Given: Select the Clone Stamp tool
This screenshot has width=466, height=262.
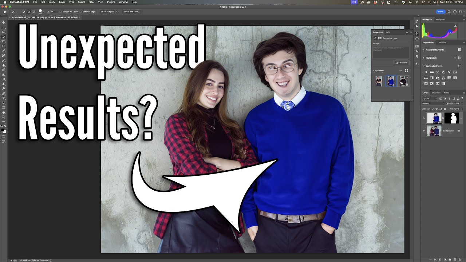Looking at the screenshot, I should coord(4,65).
